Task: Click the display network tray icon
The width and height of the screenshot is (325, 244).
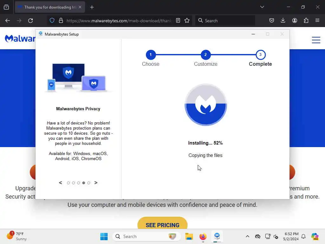Action: (x=268, y=236)
